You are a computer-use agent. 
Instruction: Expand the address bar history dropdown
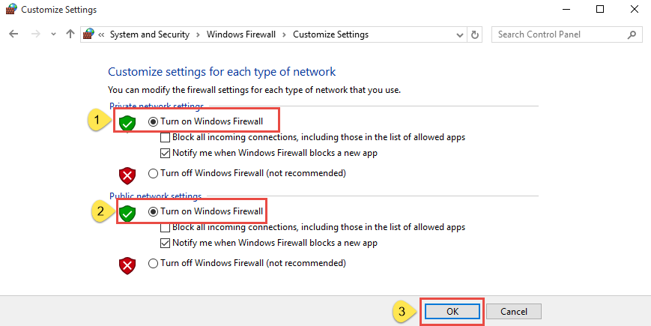[x=460, y=35]
